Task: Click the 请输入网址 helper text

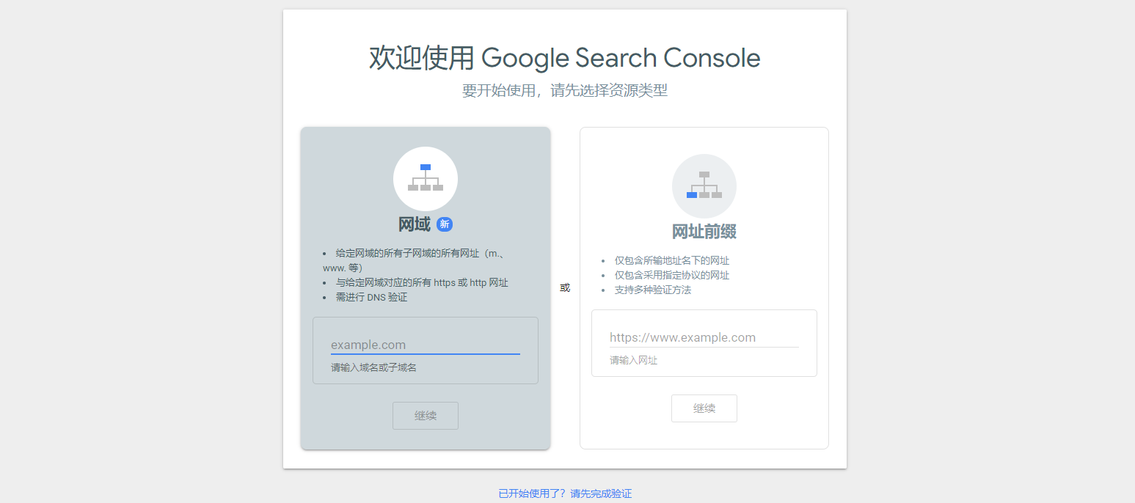Action: point(634,360)
